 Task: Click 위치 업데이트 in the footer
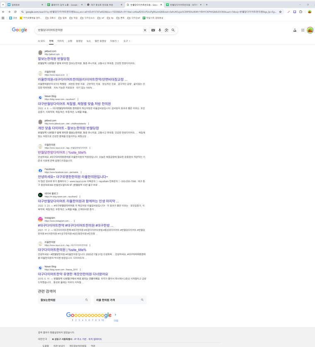[95, 339]
